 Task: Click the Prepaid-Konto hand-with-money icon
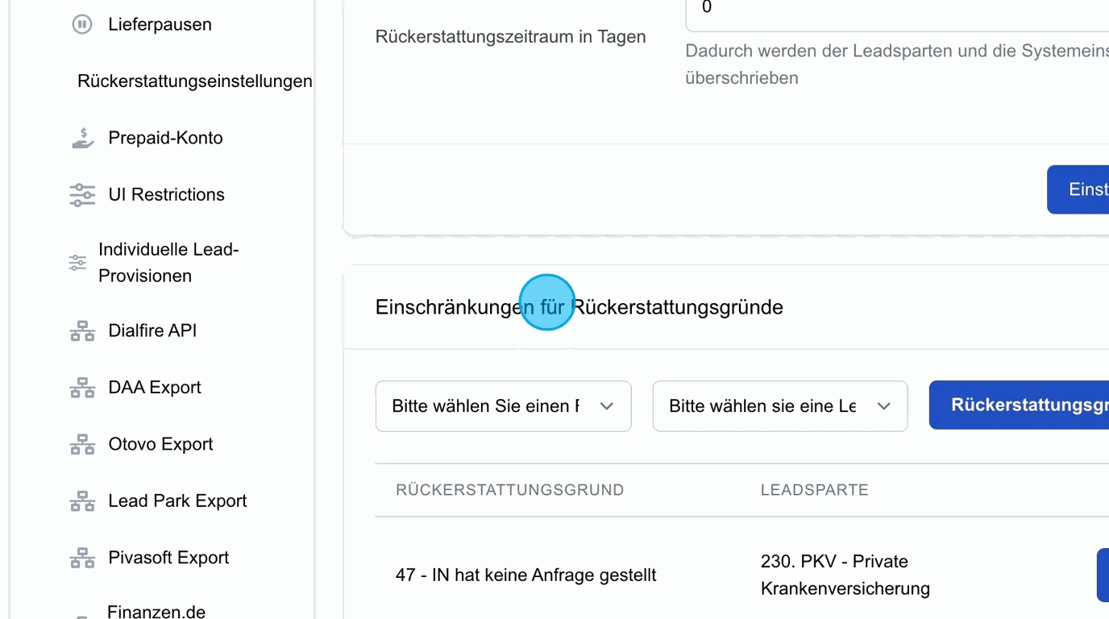pos(82,138)
